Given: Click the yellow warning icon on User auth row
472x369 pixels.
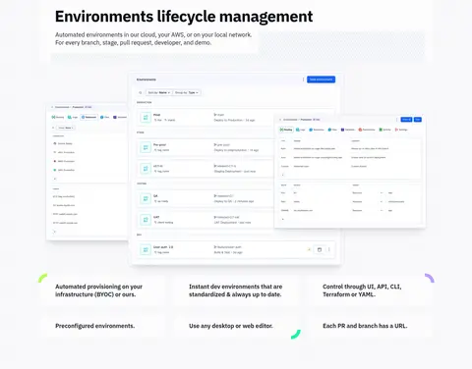Looking at the screenshot, I should click(x=309, y=250).
